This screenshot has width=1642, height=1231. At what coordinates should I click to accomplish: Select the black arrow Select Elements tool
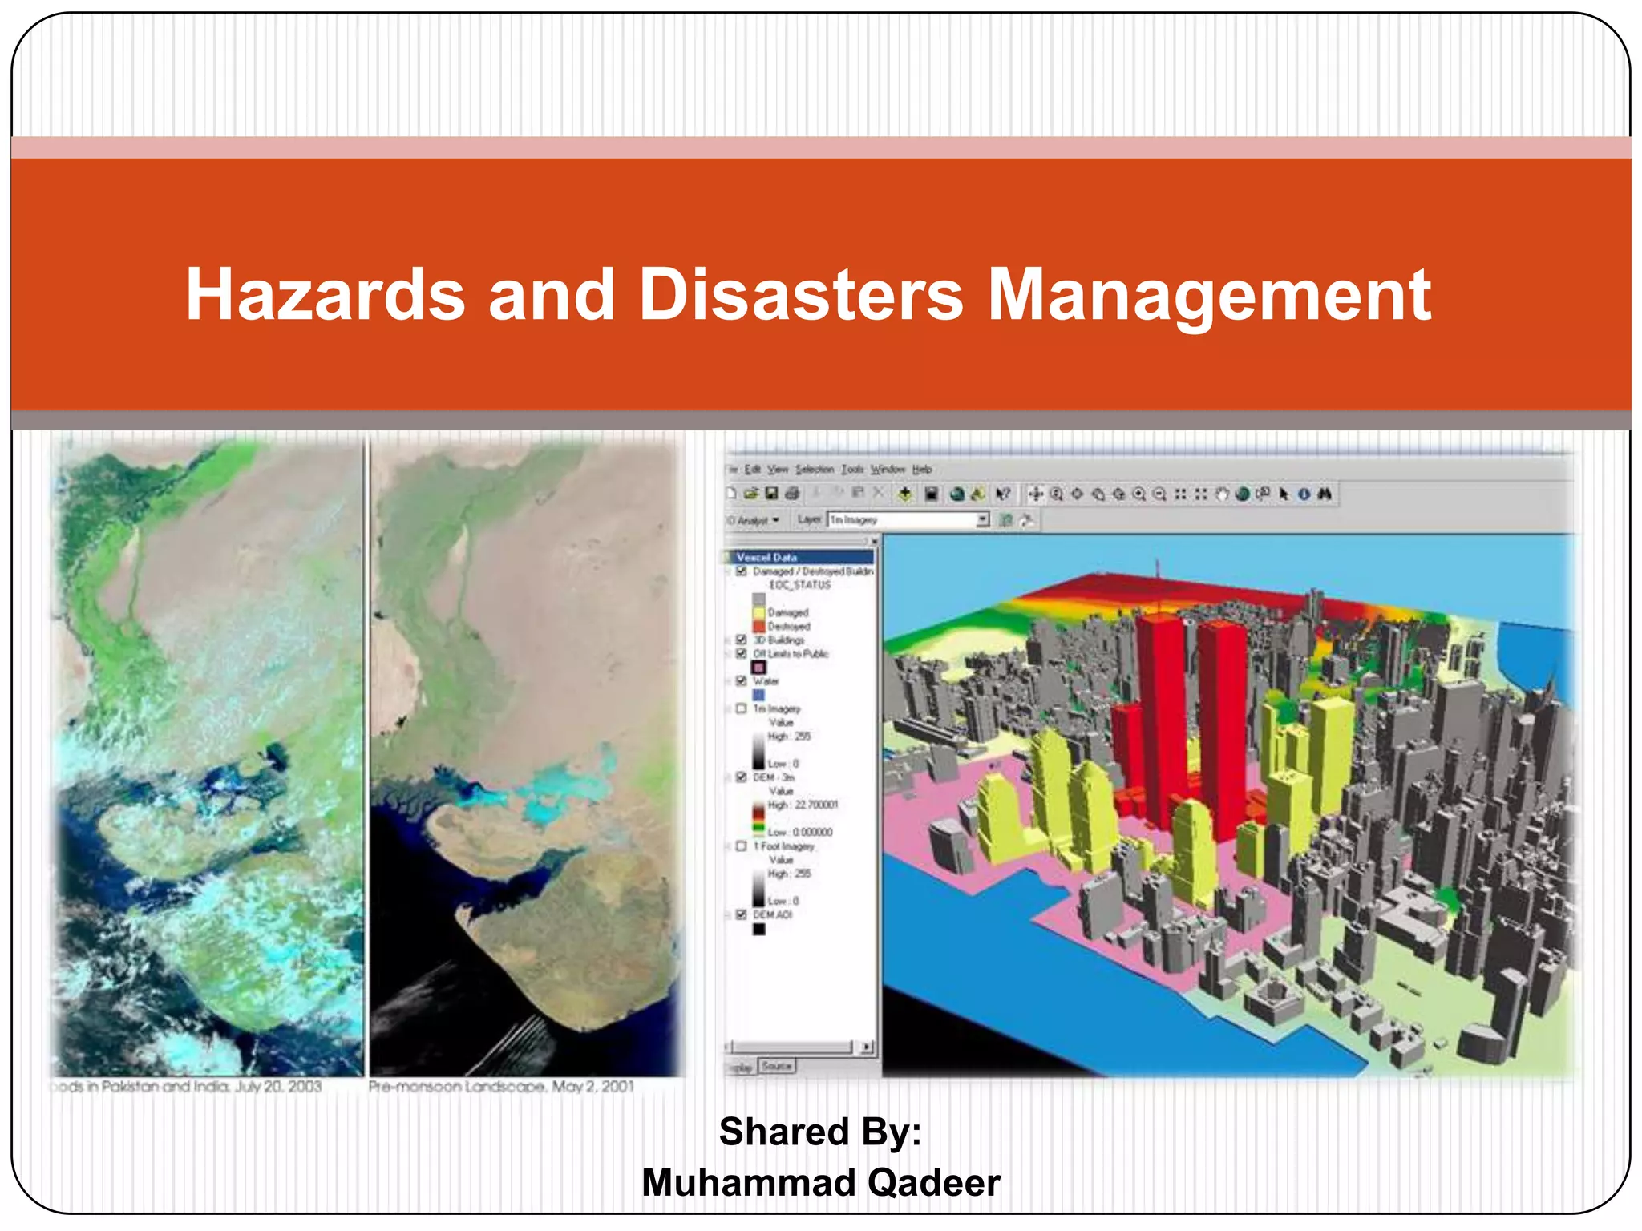coord(1284,494)
